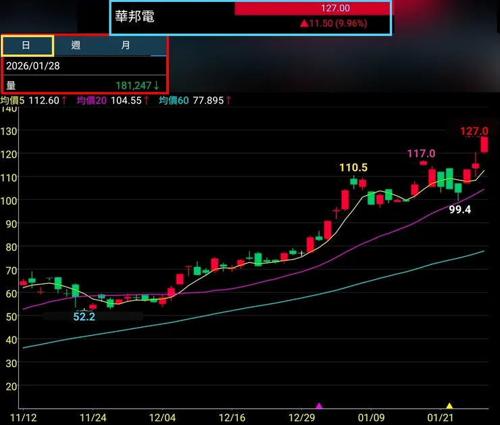Click the yellow triangle marker near 01/21

[x=449, y=405]
